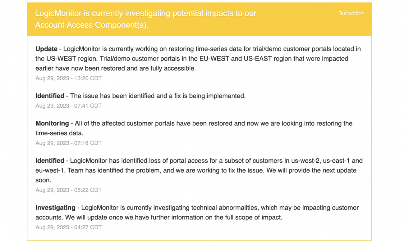Click the Subscribe link in the banner
404x243 pixels.
click(351, 14)
